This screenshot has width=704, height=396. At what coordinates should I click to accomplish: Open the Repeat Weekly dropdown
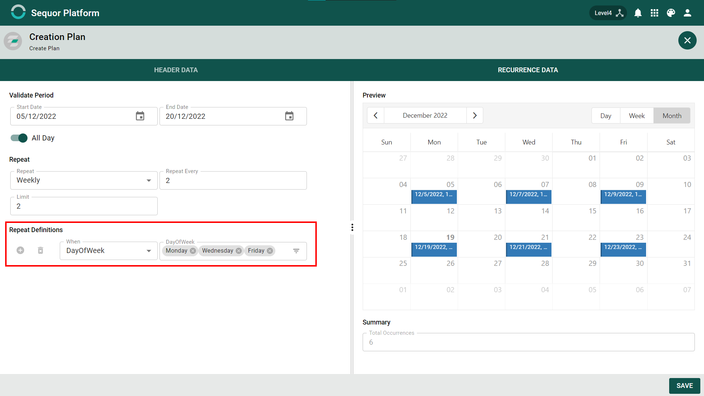[84, 180]
